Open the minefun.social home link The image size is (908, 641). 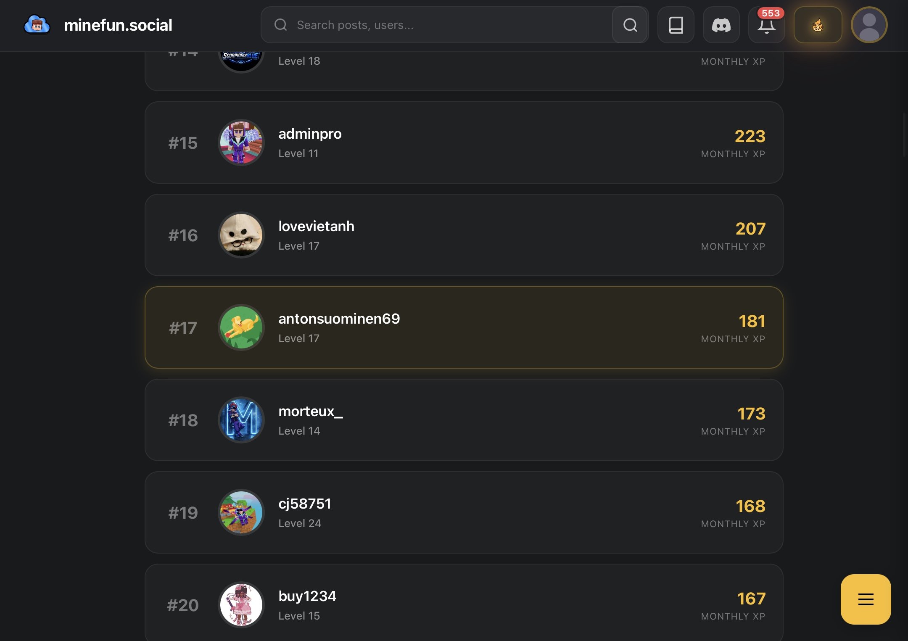pos(118,25)
